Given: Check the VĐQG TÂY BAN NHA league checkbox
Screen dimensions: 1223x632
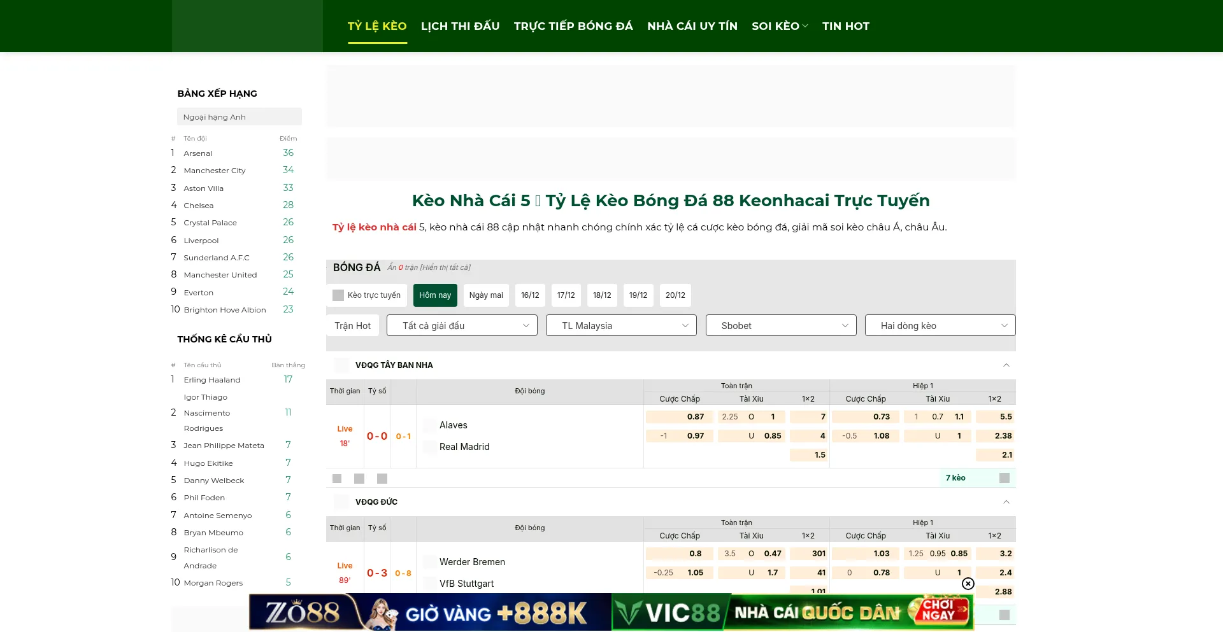Looking at the screenshot, I should point(341,365).
